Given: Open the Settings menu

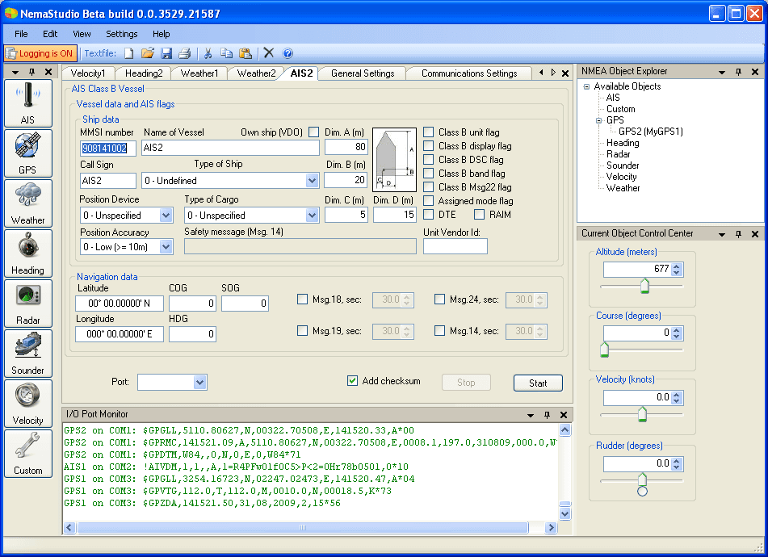Looking at the screenshot, I should 122,34.
